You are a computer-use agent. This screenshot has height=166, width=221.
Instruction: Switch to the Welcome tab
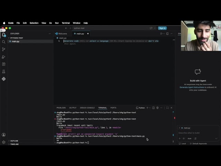pos(63,34)
